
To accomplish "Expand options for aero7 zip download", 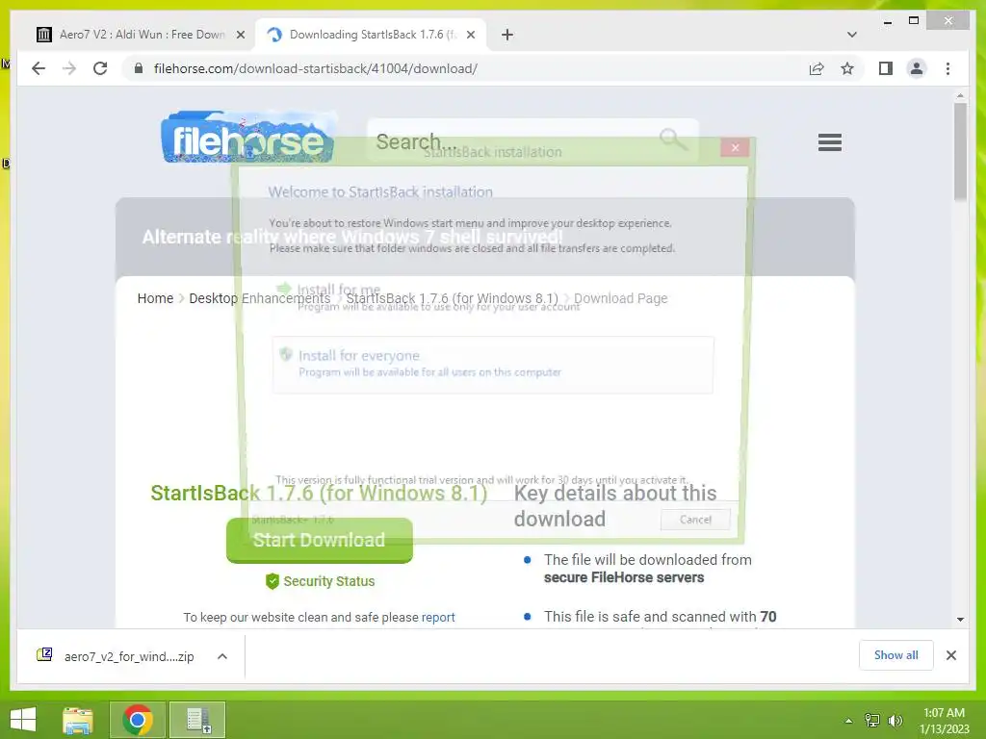I will click(222, 656).
